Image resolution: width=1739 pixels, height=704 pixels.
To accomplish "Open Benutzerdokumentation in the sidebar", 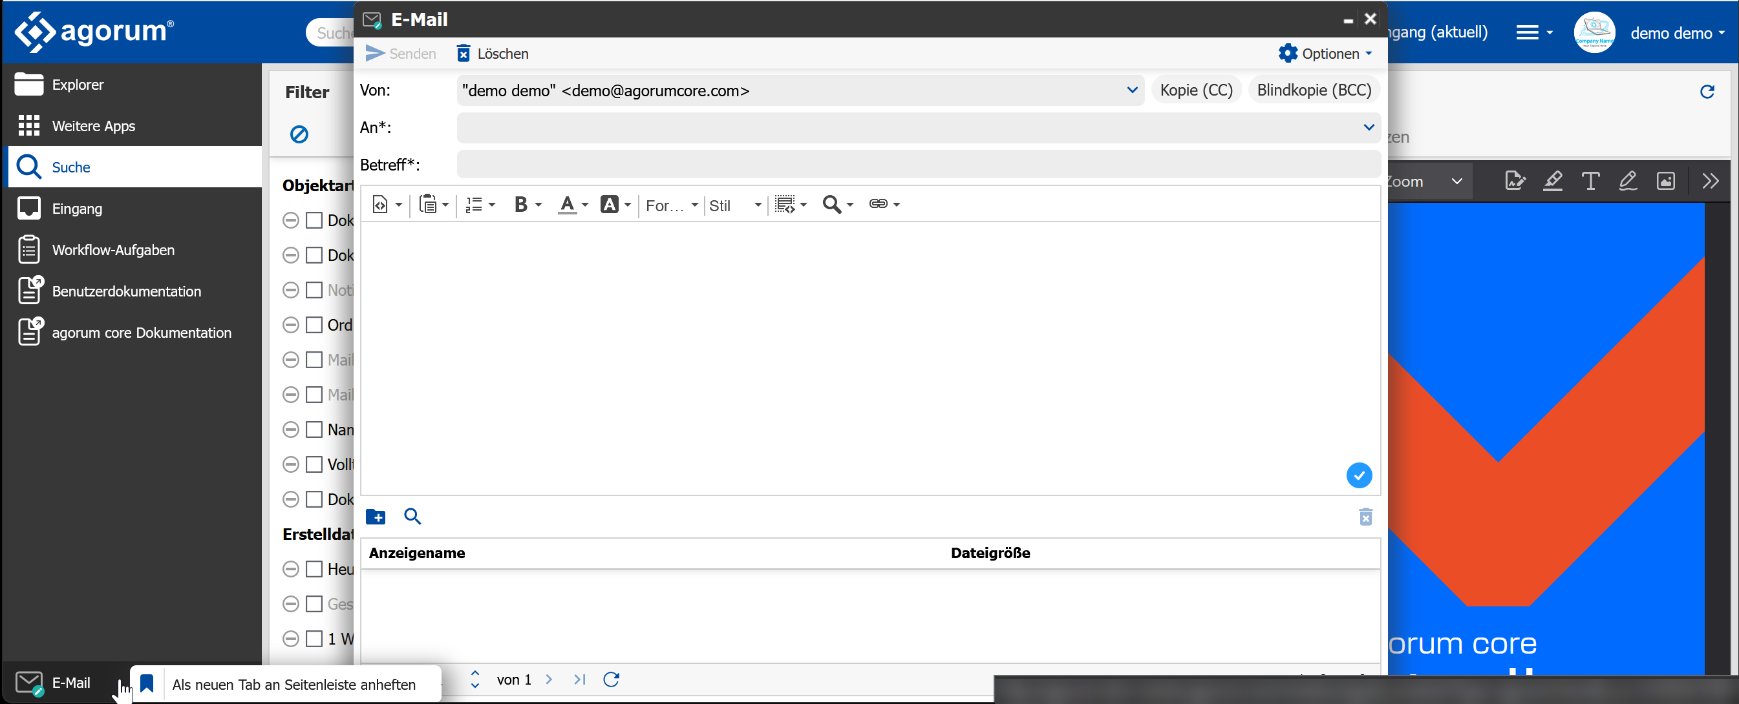I will coord(134,291).
